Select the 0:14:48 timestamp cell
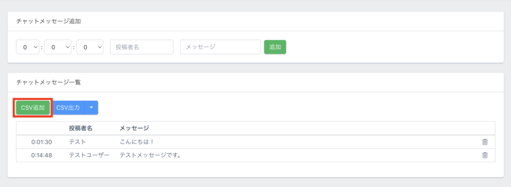 (42, 156)
